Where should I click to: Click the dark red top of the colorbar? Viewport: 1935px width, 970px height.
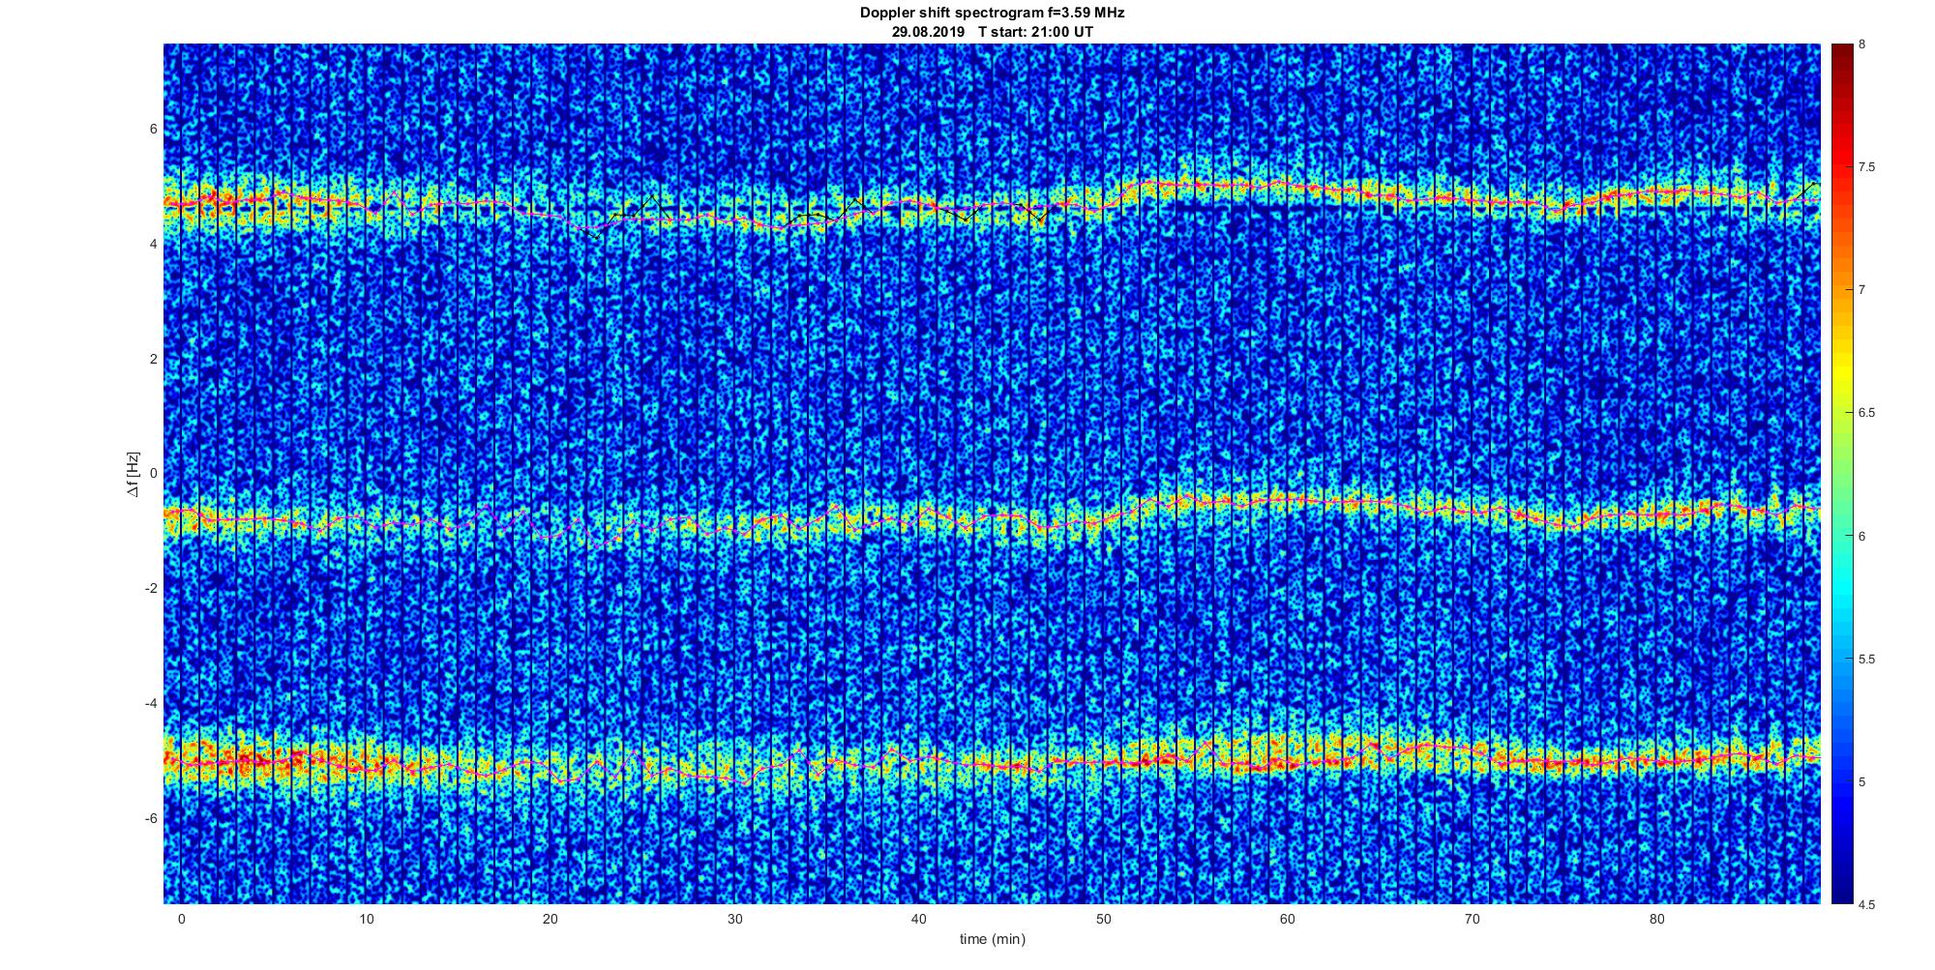[x=1842, y=58]
